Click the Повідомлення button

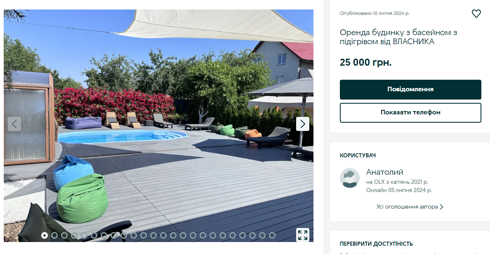[x=410, y=90]
